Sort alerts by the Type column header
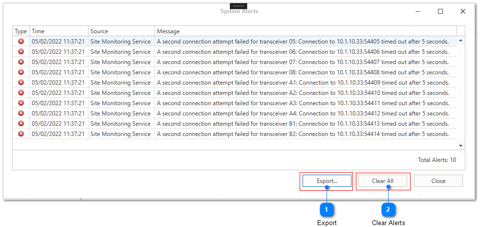Screen dimensions: 480x227 [21, 31]
